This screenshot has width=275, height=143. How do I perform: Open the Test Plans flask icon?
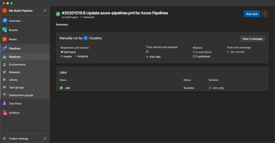click(x=5, y=103)
